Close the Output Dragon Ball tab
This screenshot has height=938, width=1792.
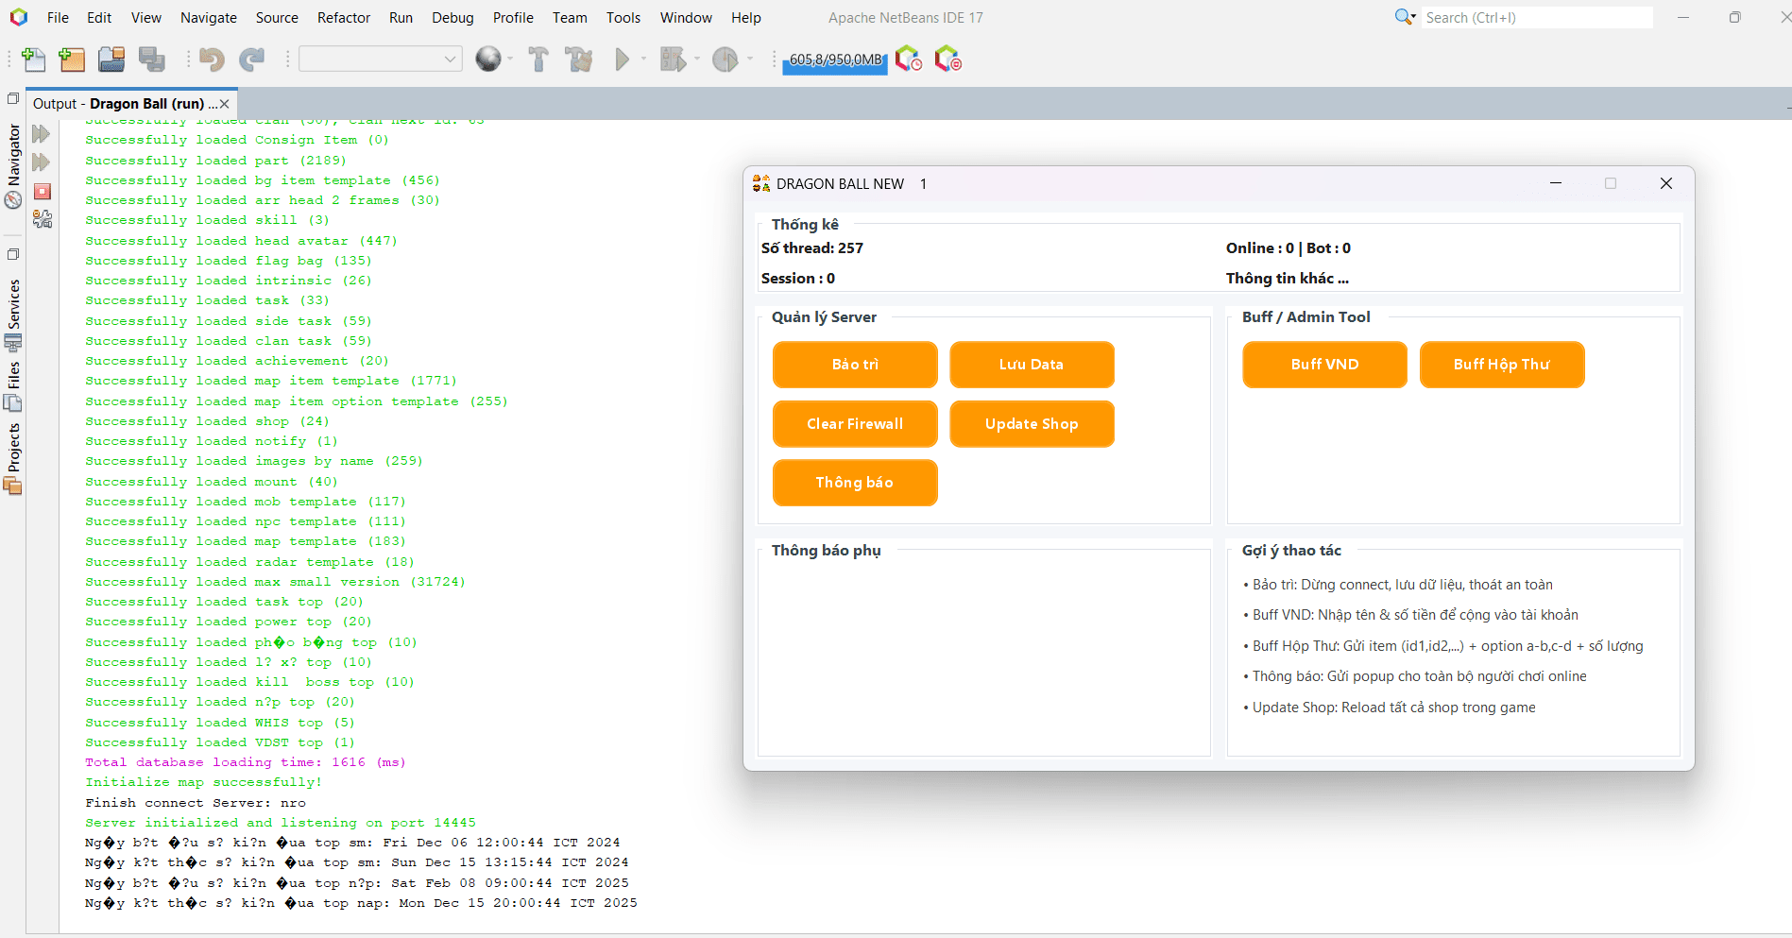225,104
